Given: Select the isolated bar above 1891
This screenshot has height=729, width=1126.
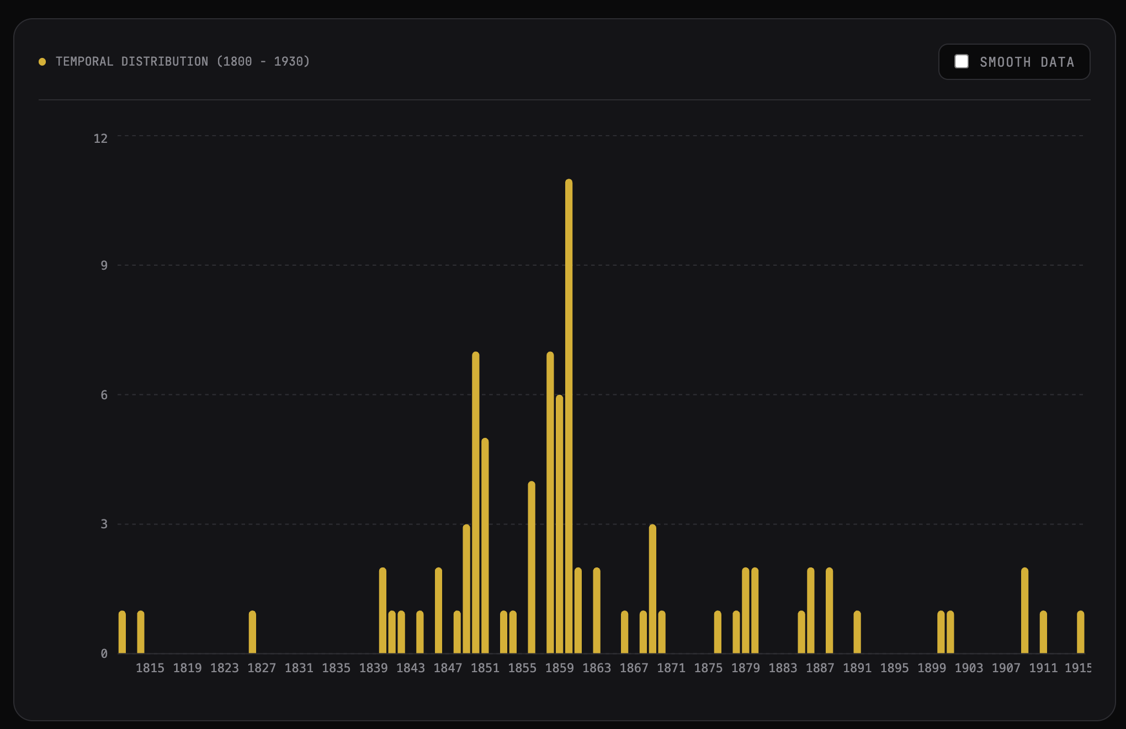Looking at the screenshot, I should click(857, 632).
